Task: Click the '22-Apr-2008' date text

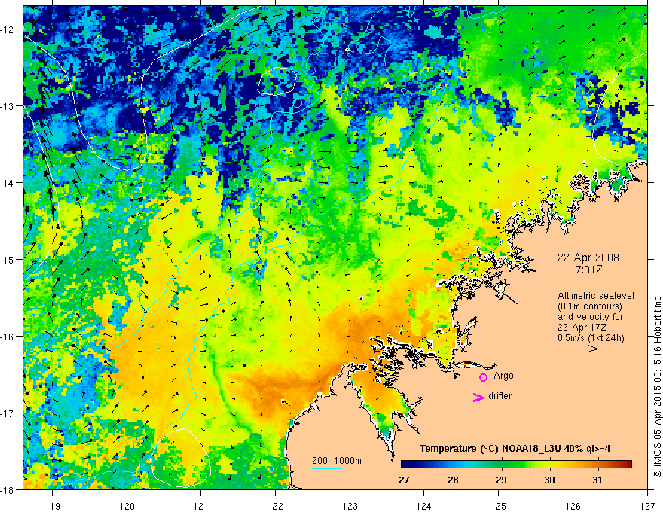Action: click(x=588, y=258)
